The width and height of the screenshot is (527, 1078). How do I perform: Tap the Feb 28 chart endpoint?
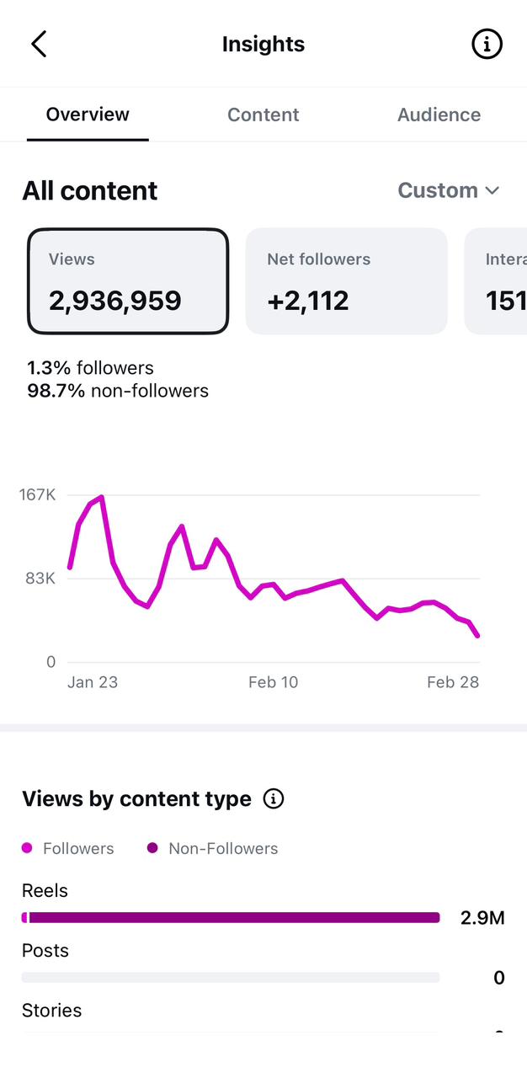(478, 635)
